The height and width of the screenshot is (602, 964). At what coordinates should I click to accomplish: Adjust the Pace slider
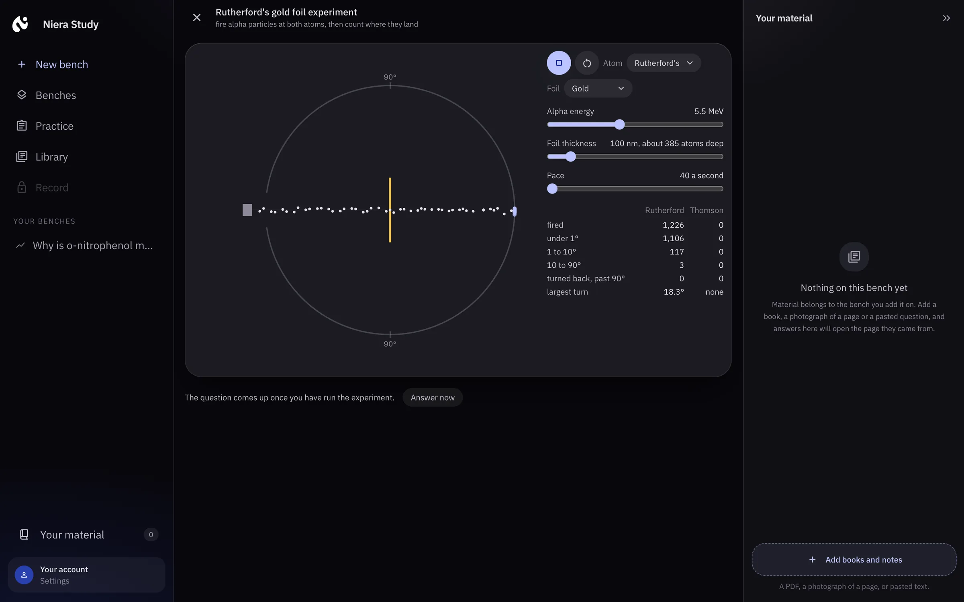(x=635, y=189)
